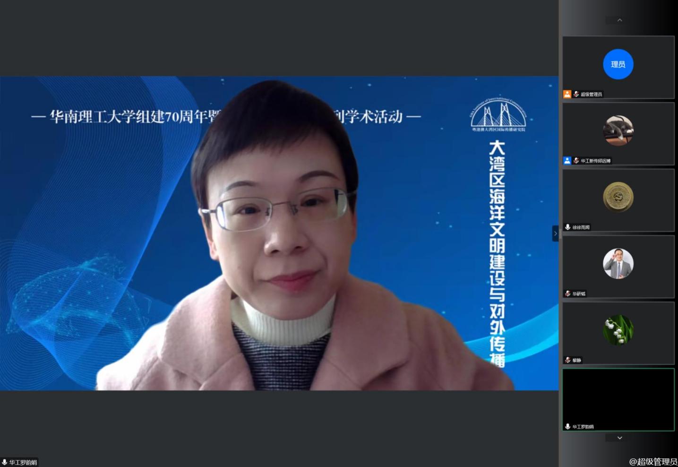
Task: Click blue user badge on 华工新传邱远博 tile
Action: click(x=567, y=161)
